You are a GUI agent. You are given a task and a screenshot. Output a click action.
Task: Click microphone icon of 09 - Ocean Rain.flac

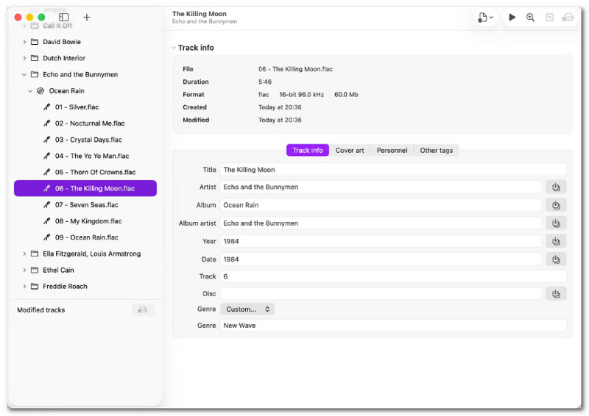tap(46, 237)
